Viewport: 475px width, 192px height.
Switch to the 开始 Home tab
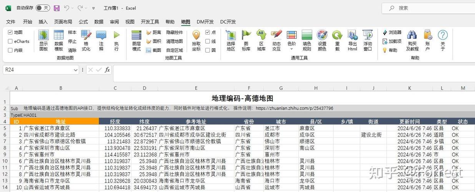coord(28,22)
